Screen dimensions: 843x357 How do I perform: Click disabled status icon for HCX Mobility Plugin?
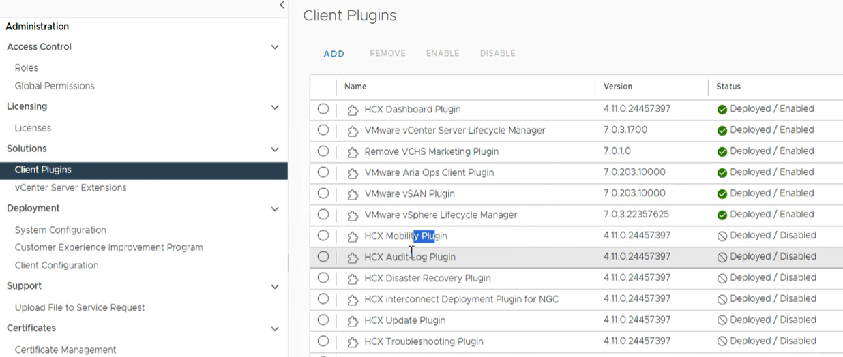pos(722,236)
